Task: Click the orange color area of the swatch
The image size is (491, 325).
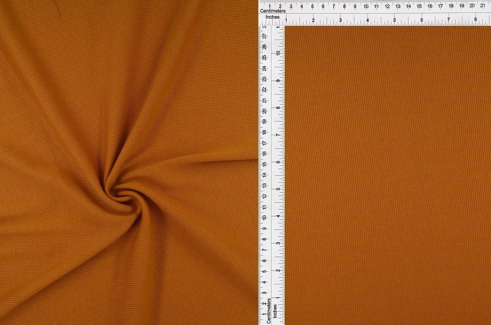Action: coord(404,202)
